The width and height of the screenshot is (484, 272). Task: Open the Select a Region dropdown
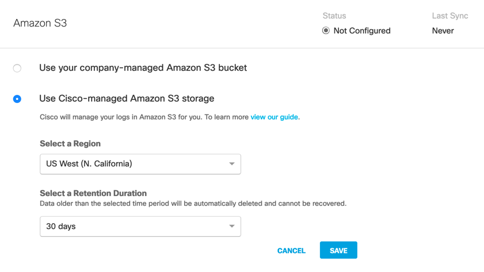click(140, 164)
